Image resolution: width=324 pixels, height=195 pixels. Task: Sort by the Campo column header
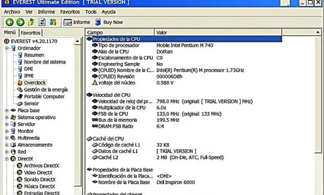pos(120,33)
